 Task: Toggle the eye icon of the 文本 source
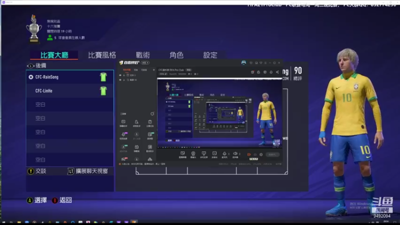point(120,75)
